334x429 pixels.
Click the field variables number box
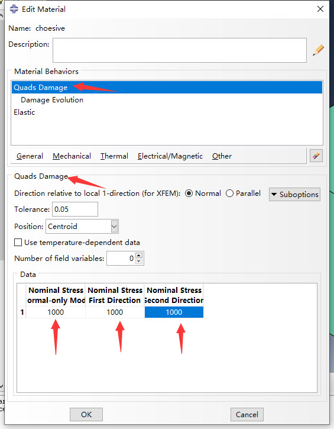coord(121,258)
